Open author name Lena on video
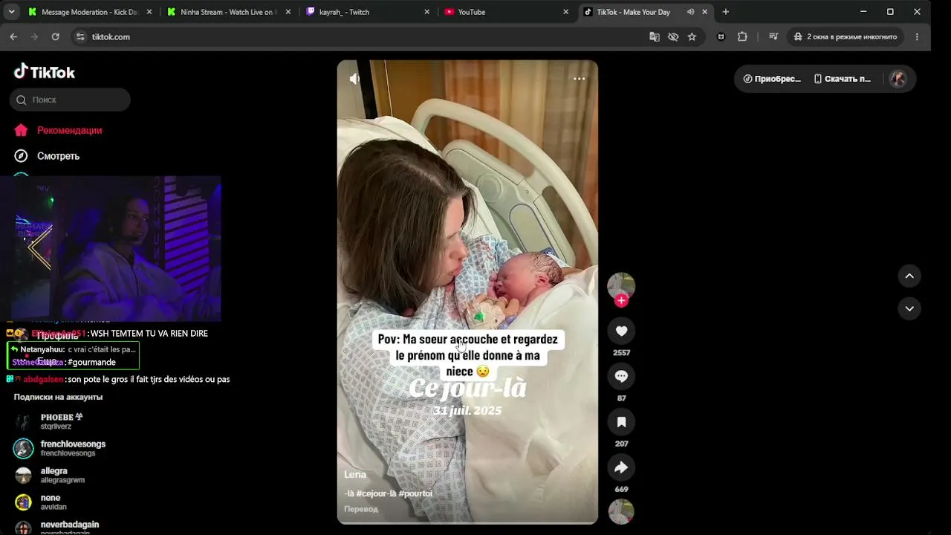The image size is (951, 535). [355, 474]
